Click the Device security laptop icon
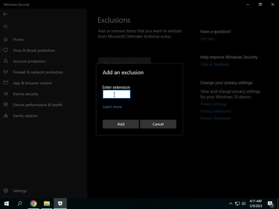 click(6, 94)
